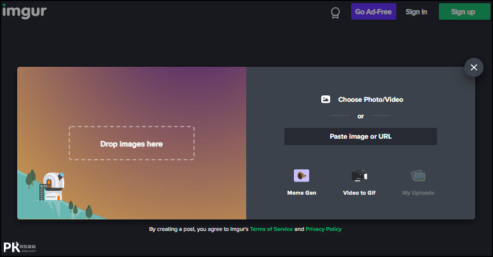Open the Video to Gif camera icon
The width and height of the screenshot is (493, 257).
(x=359, y=176)
